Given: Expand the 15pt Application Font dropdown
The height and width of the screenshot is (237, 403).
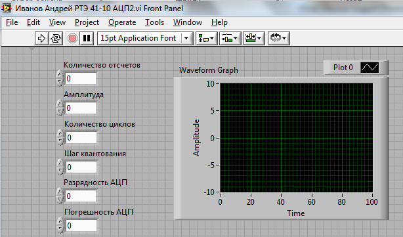Looking at the screenshot, I should click(x=186, y=39).
